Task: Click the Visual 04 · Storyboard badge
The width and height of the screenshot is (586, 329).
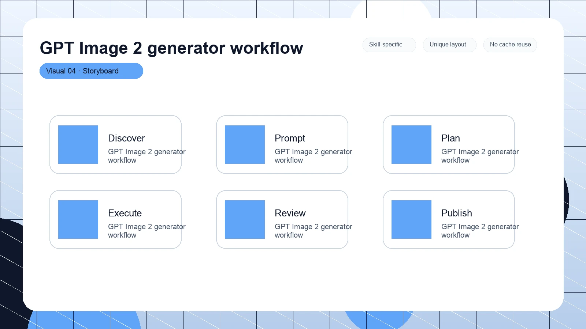Action: [x=91, y=71]
